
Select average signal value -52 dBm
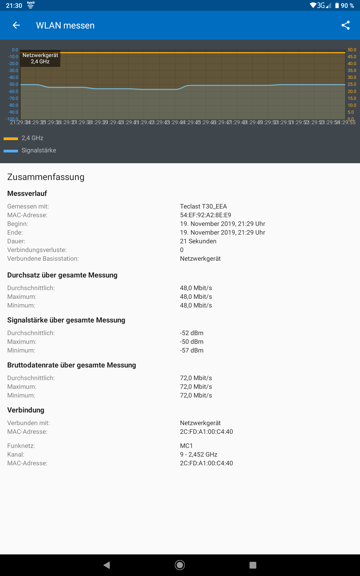click(x=192, y=333)
